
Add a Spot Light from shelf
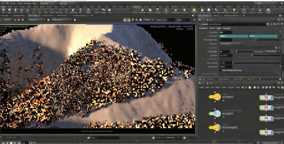(150, 11)
